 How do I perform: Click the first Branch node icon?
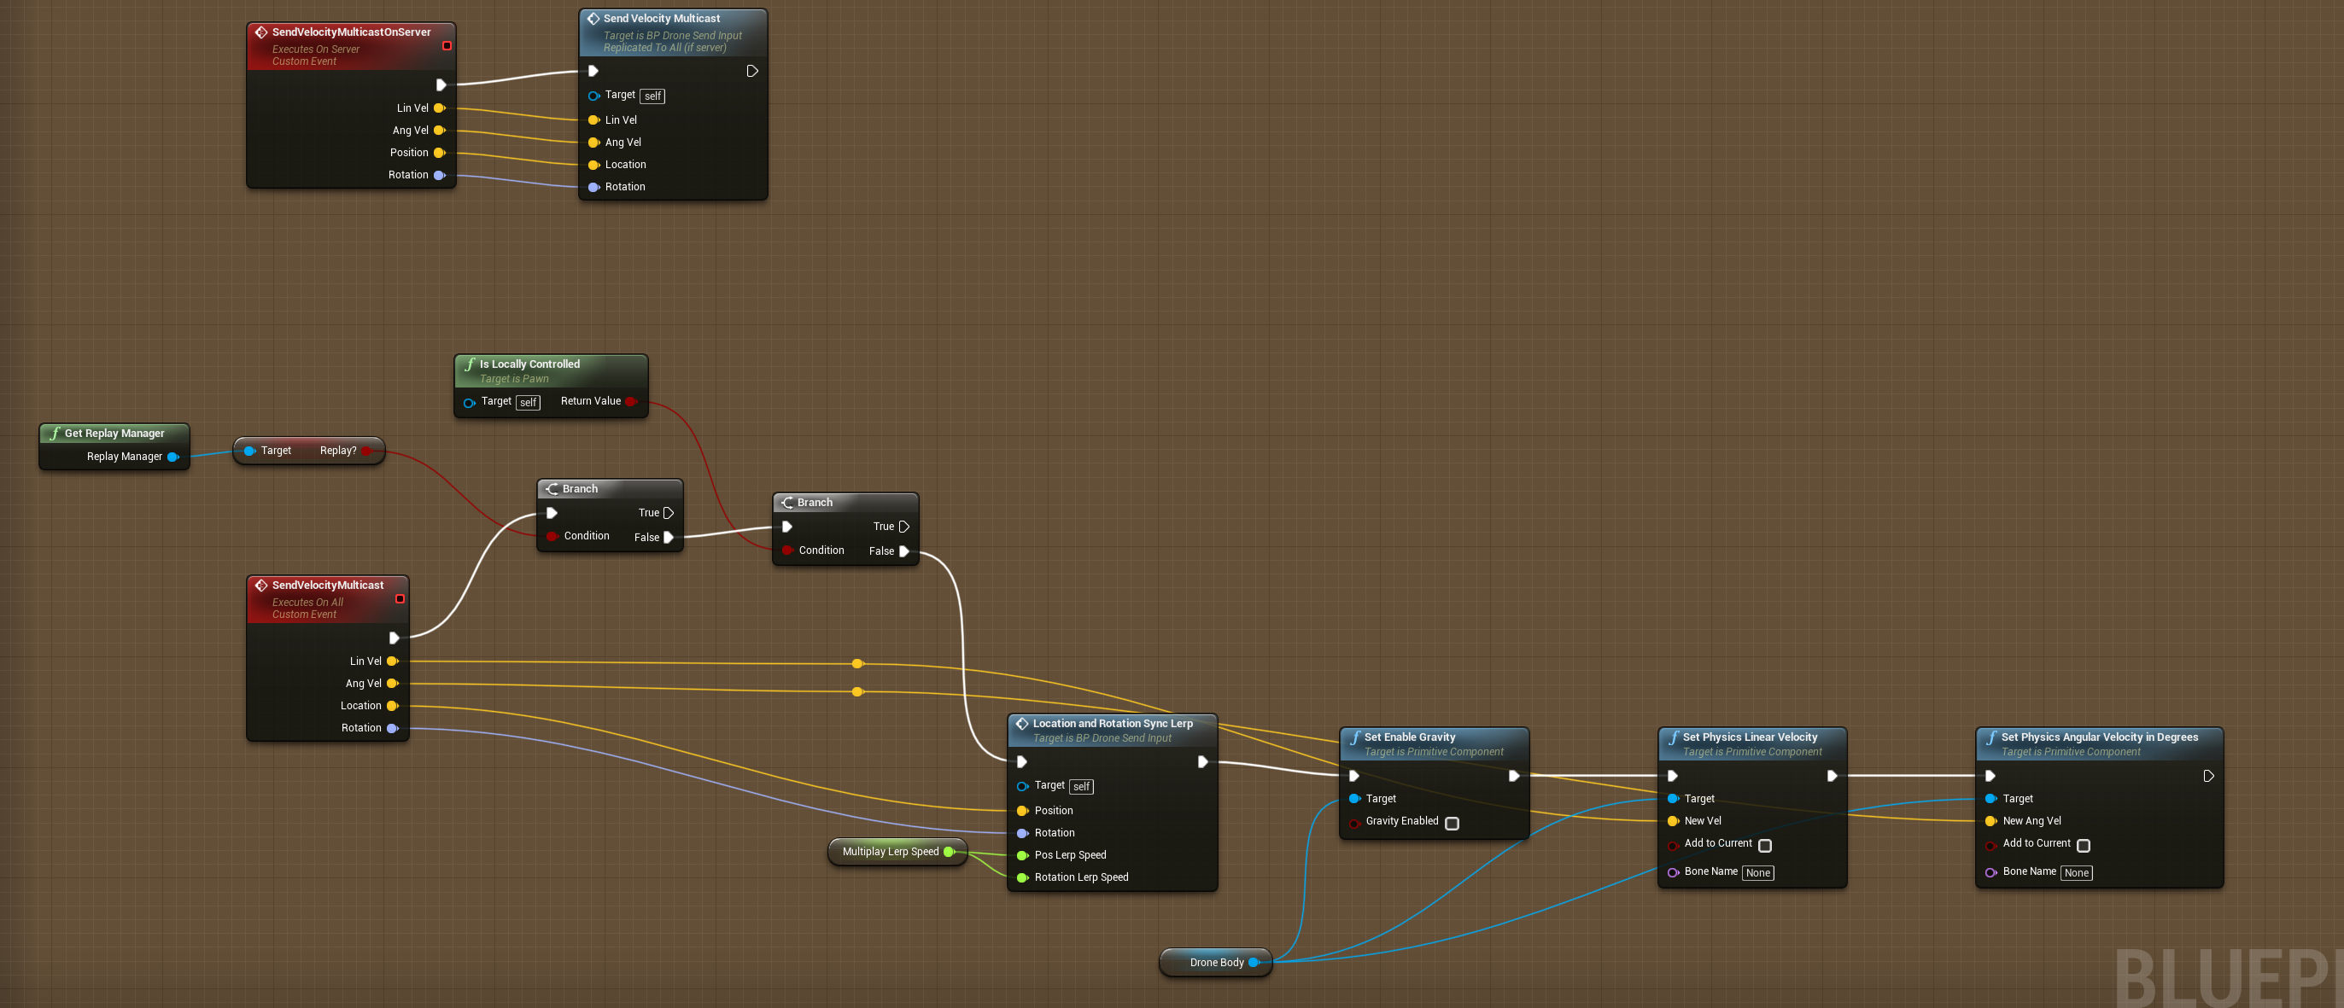click(552, 488)
